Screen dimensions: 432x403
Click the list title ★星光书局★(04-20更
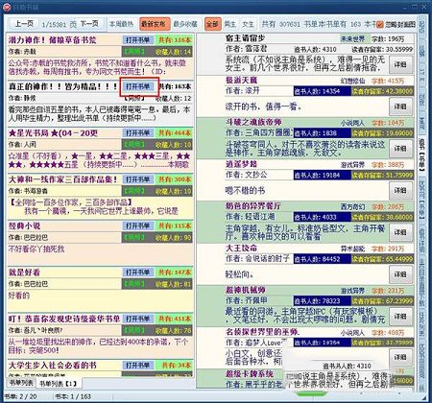(53, 133)
